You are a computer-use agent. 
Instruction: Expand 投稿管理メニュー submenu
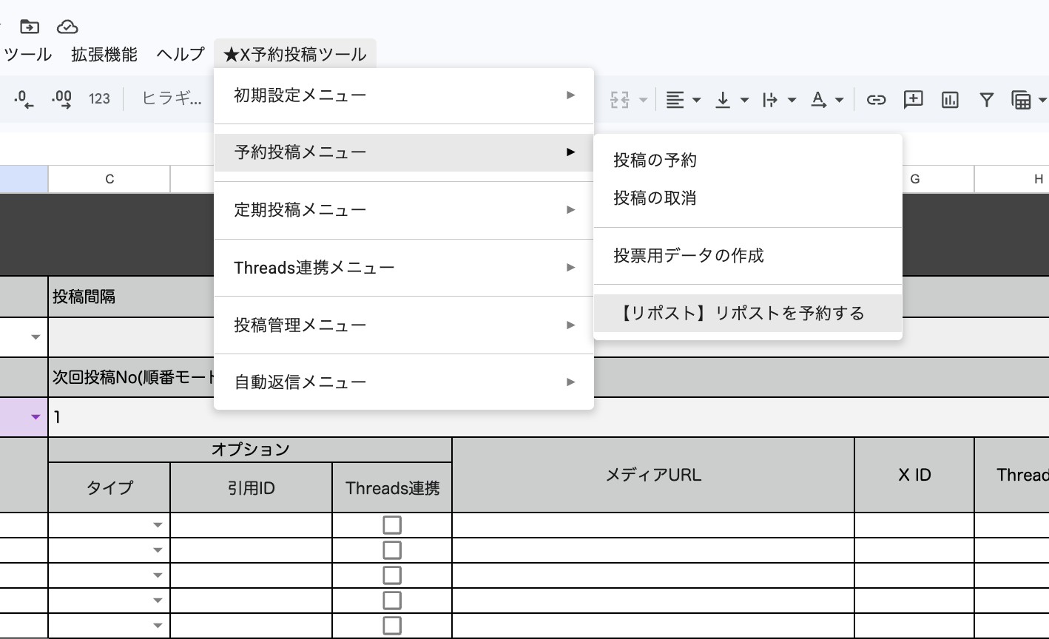(x=404, y=325)
